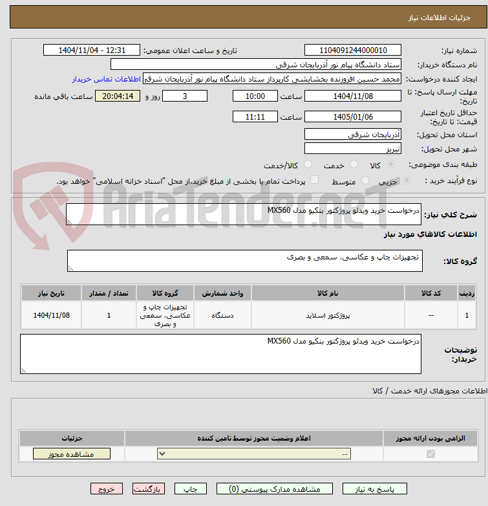Click the اطلاعات مجوزهای ارائه خدمت / کالا heading
Viewport: 488px width, 506px height.
click(x=430, y=391)
